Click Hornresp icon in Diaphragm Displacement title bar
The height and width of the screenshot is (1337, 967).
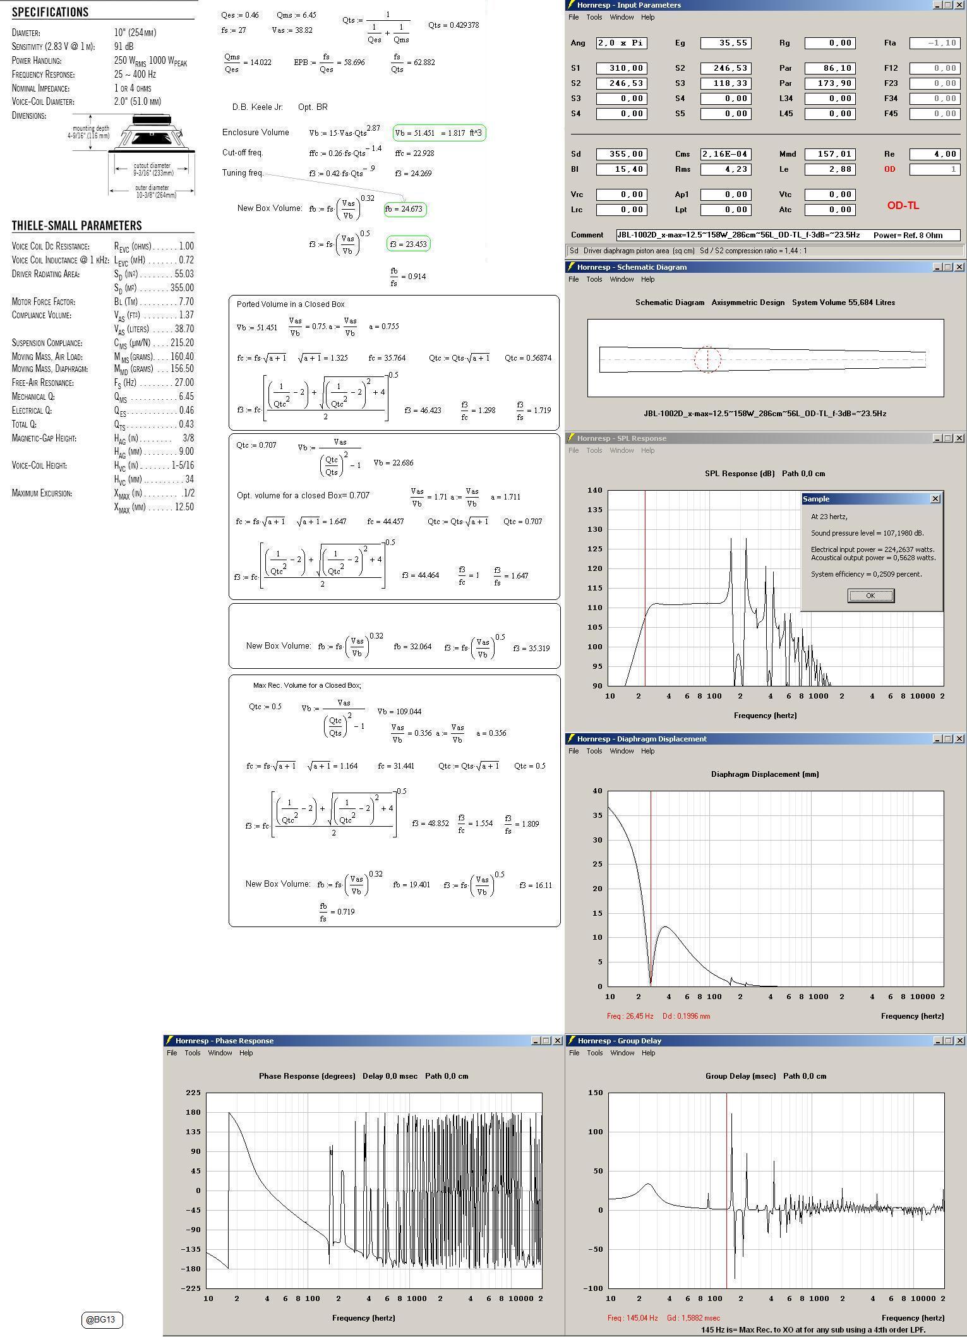coord(571,739)
